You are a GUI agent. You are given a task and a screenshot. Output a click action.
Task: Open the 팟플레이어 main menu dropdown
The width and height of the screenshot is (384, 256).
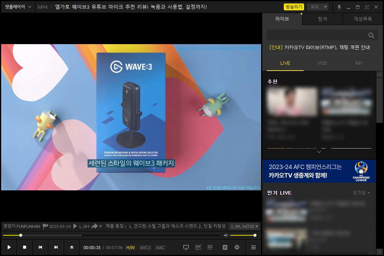coord(18,7)
